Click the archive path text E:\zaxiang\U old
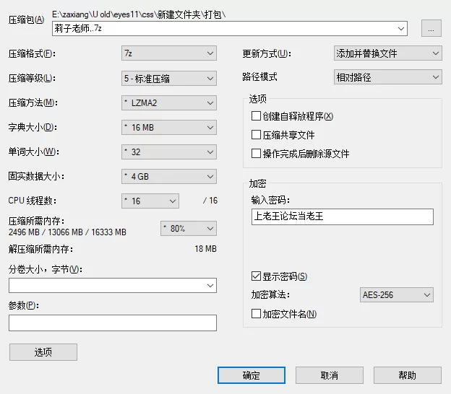This screenshot has width=451, height=394. pyautogui.click(x=139, y=14)
